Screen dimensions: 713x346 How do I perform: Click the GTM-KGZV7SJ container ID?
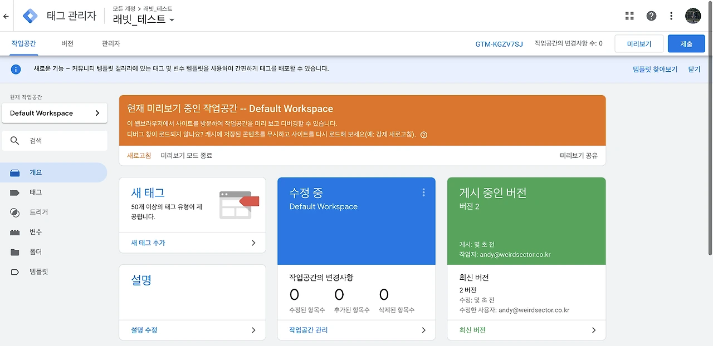[x=499, y=44]
